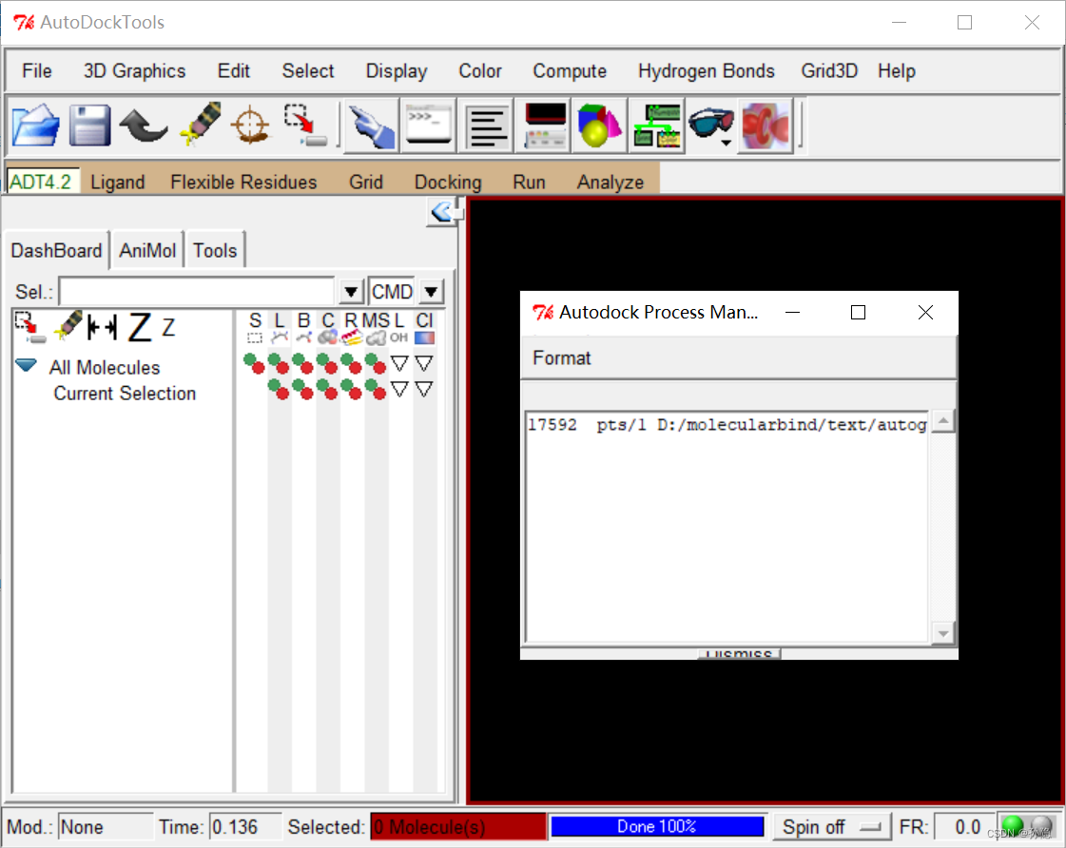Click the text lines message box icon
1066x848 pixels.
485,125
